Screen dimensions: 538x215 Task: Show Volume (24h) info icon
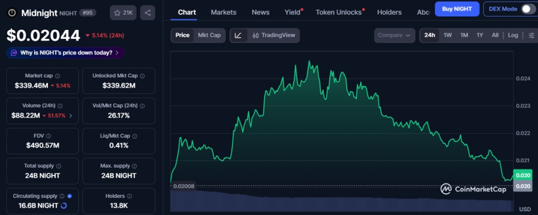tap(60, 106)
